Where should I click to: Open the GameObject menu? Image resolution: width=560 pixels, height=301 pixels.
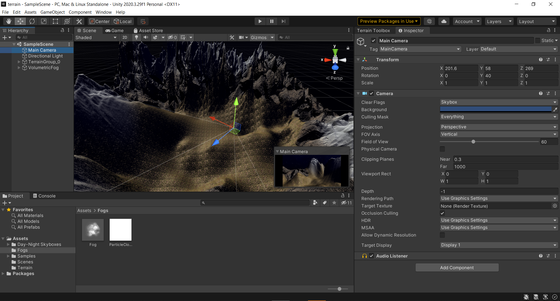coord(52,12)
